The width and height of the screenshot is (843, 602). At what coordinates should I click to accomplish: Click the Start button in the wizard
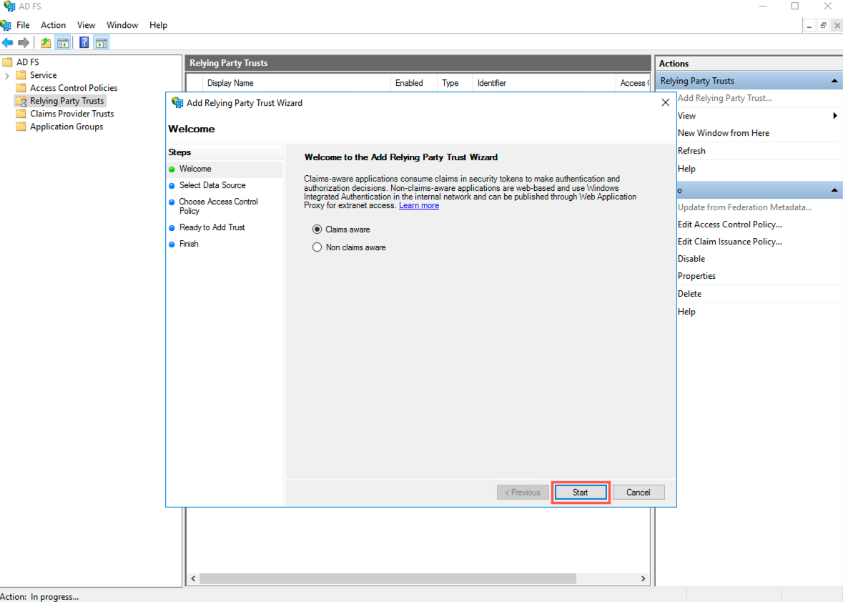tap(580, 492)
